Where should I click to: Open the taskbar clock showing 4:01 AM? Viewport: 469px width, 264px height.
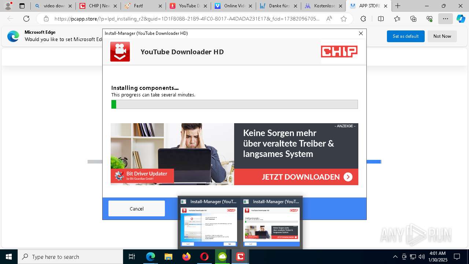coord(437,257)
